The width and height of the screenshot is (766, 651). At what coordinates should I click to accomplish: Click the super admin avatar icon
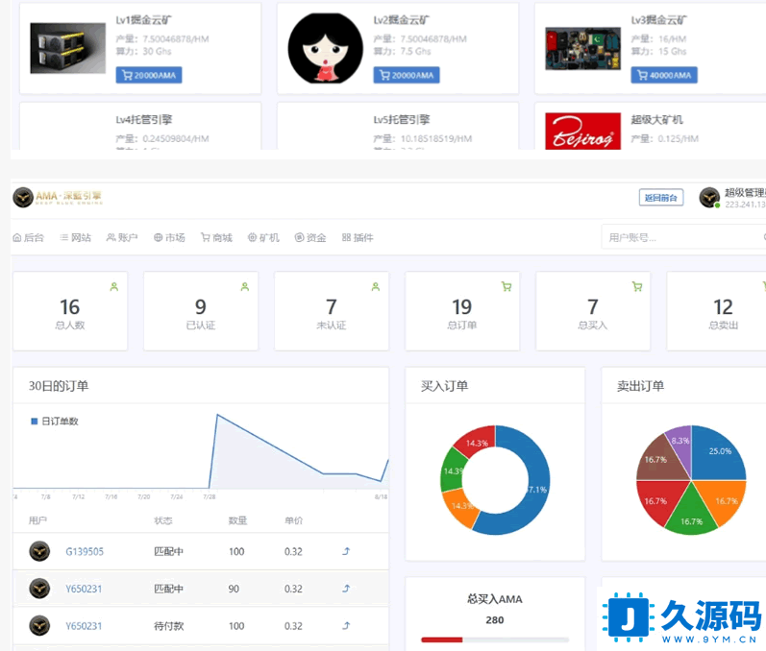pyautogui.click(x=709, y=198)
